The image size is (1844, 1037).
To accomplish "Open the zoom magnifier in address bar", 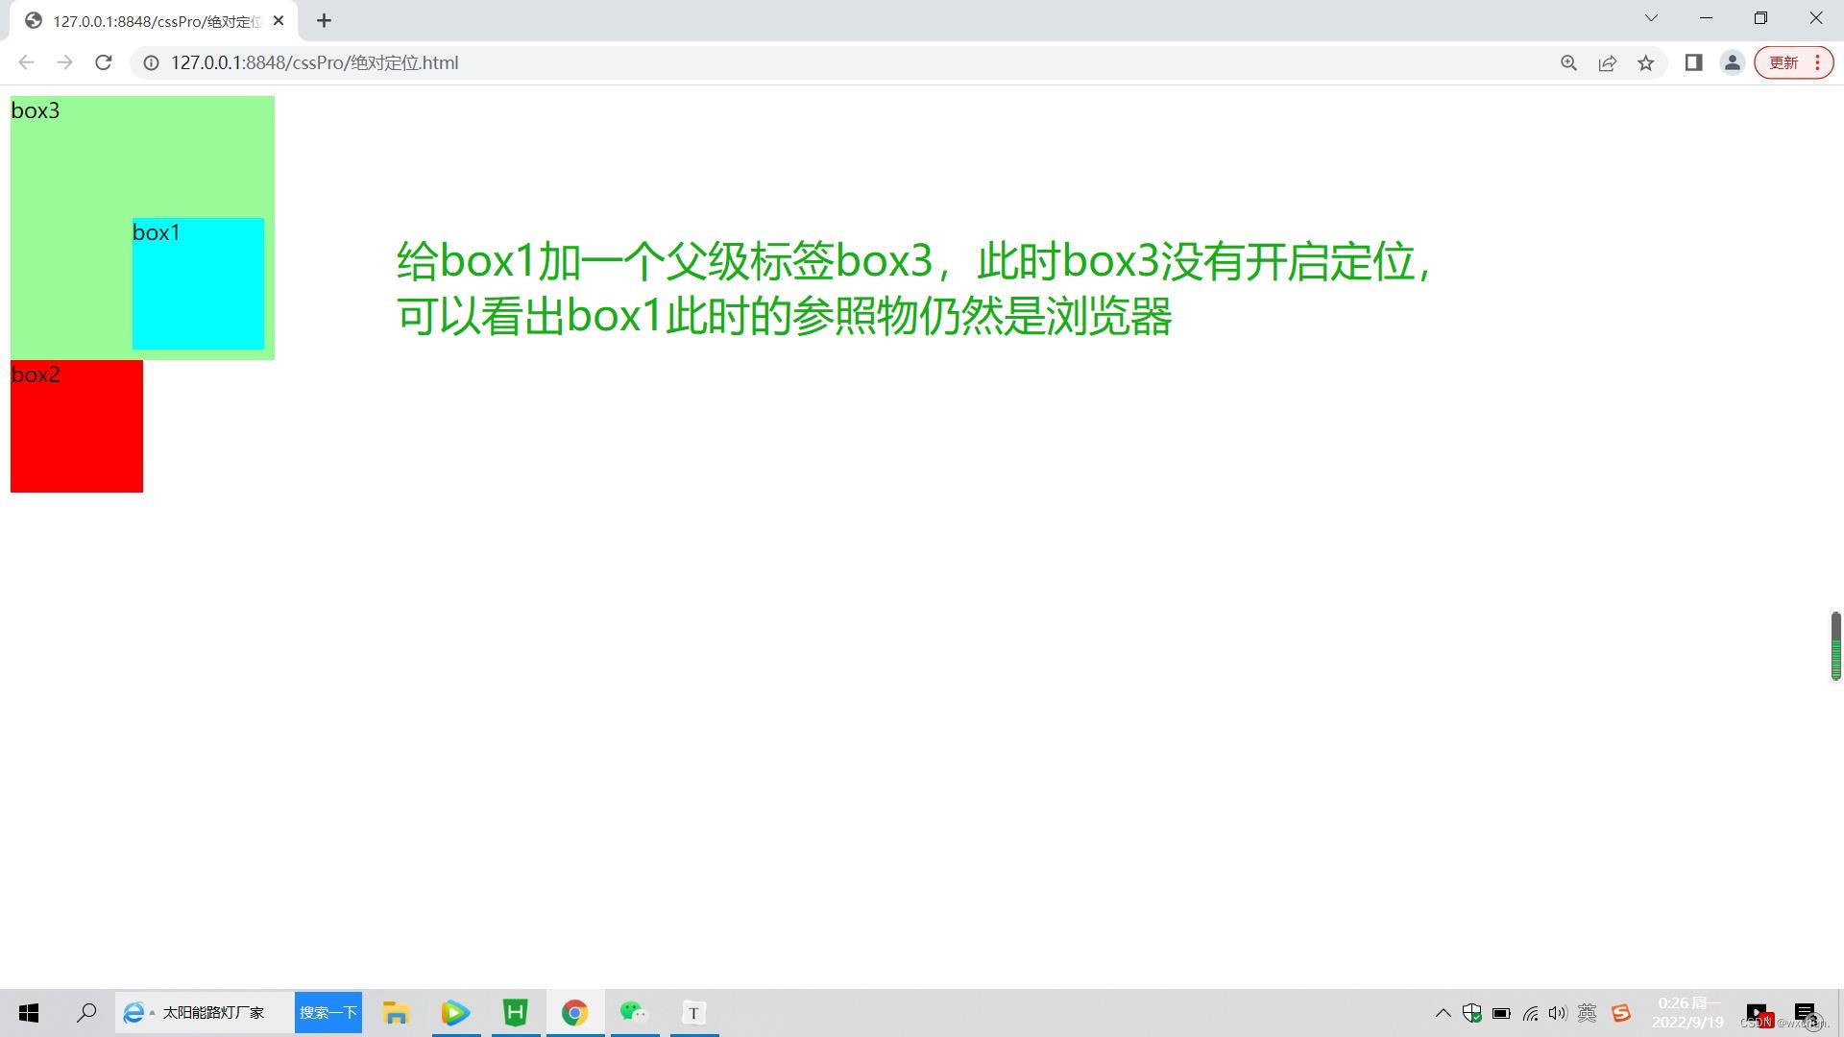I will click(x=1568, y=62).
